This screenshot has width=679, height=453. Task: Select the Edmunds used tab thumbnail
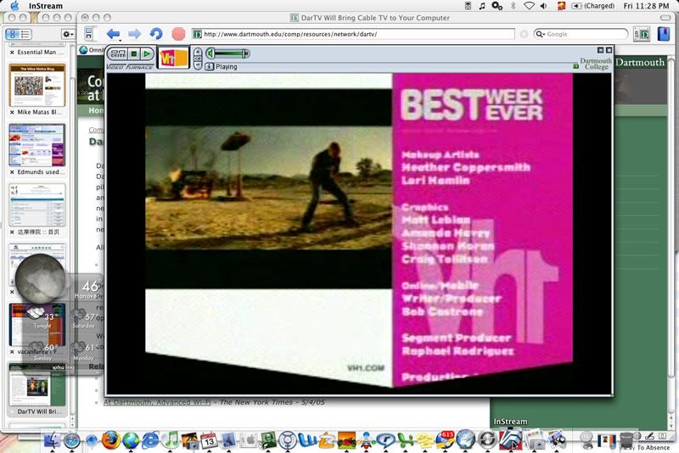[x=37, y=145]
